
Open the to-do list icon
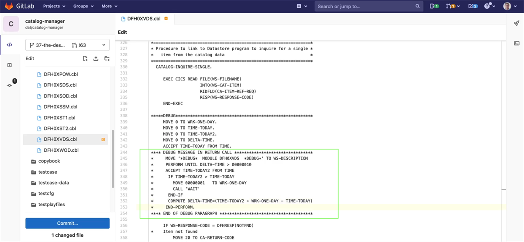[472, 6]
